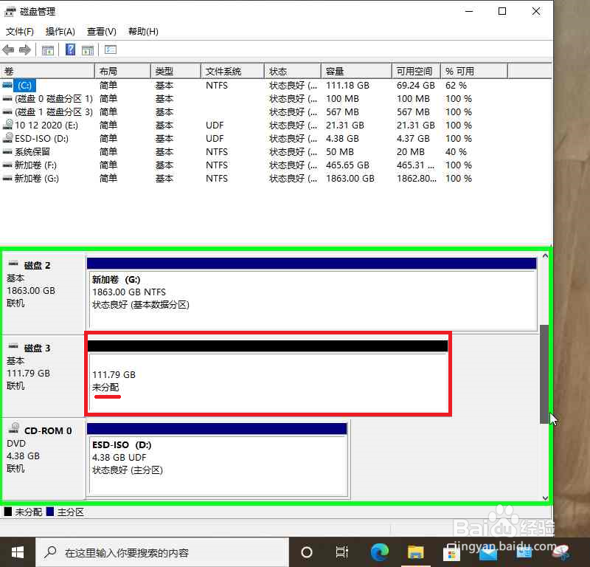Click the disc icon beside 10 12 2020 (E:)
The height and width of the screenshot is (567, 590).
[x=7, y=124]
